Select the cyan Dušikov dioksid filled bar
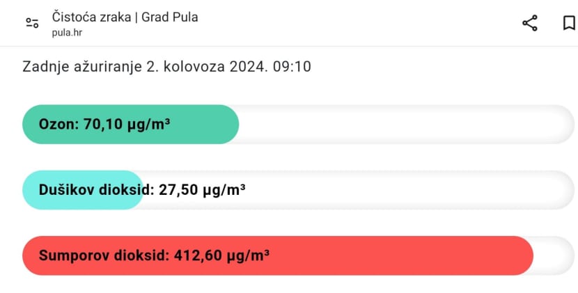The width and height of the screenshot is (578, 293). coord(83,190)
